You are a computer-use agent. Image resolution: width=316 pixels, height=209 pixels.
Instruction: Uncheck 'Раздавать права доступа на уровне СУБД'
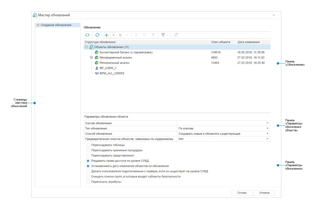(x=88, y=161)
